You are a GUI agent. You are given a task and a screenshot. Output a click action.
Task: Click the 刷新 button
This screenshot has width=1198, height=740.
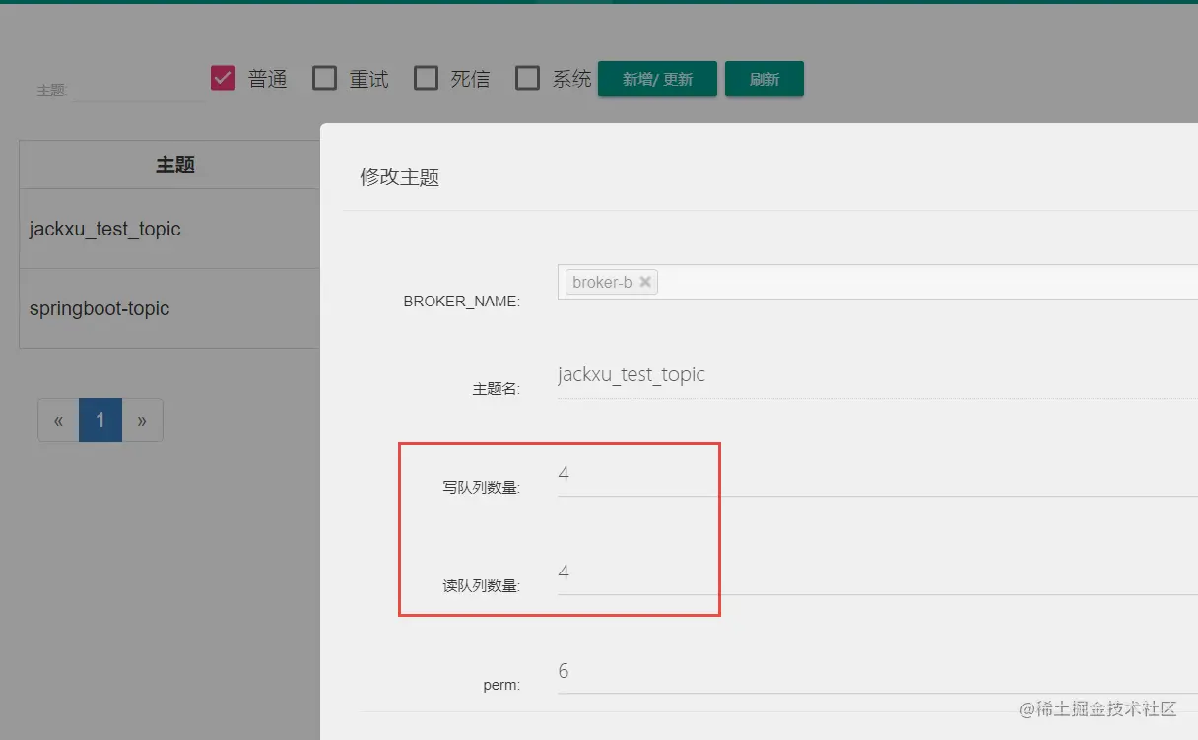[x=765, y=79]
